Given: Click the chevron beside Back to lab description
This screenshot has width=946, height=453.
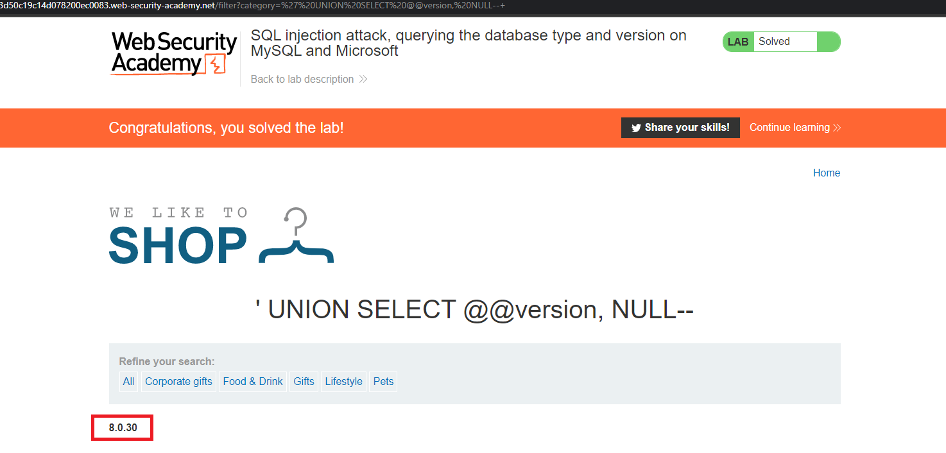Looking at the screenshot, I should 363,80.
